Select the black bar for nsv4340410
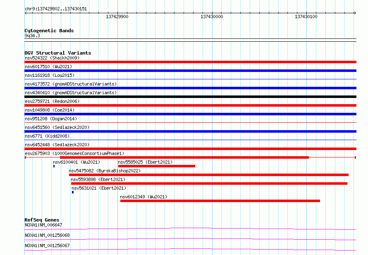 pos(190,97)
